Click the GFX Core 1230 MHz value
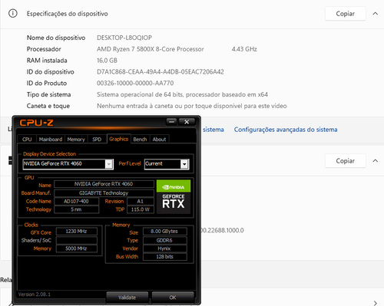 pyautogui.click(x=76, y=232)
